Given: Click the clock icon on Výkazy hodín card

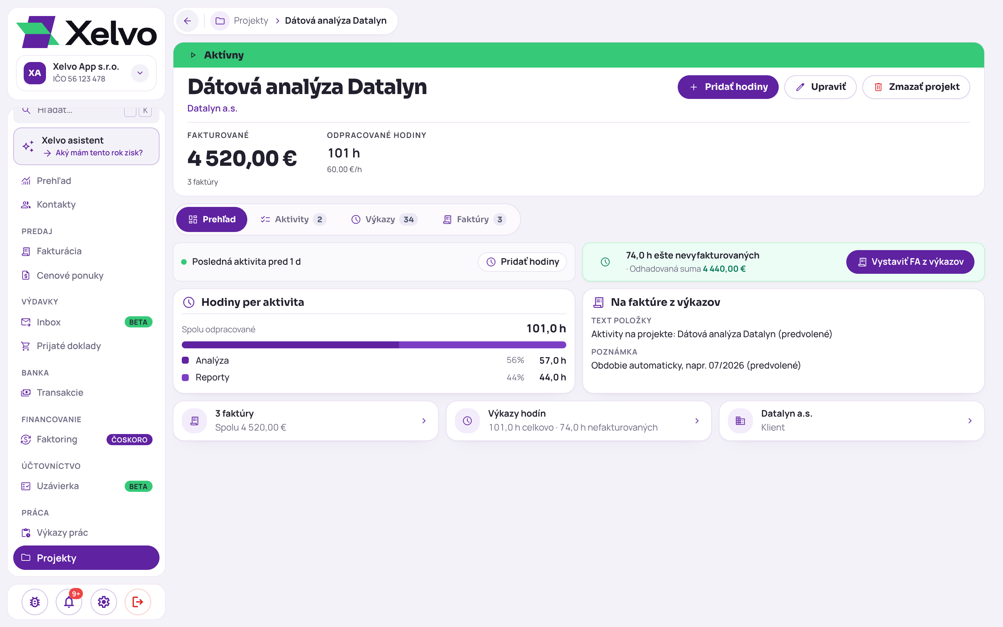Looking at the screenshot, I should click(x=467, y=420).
